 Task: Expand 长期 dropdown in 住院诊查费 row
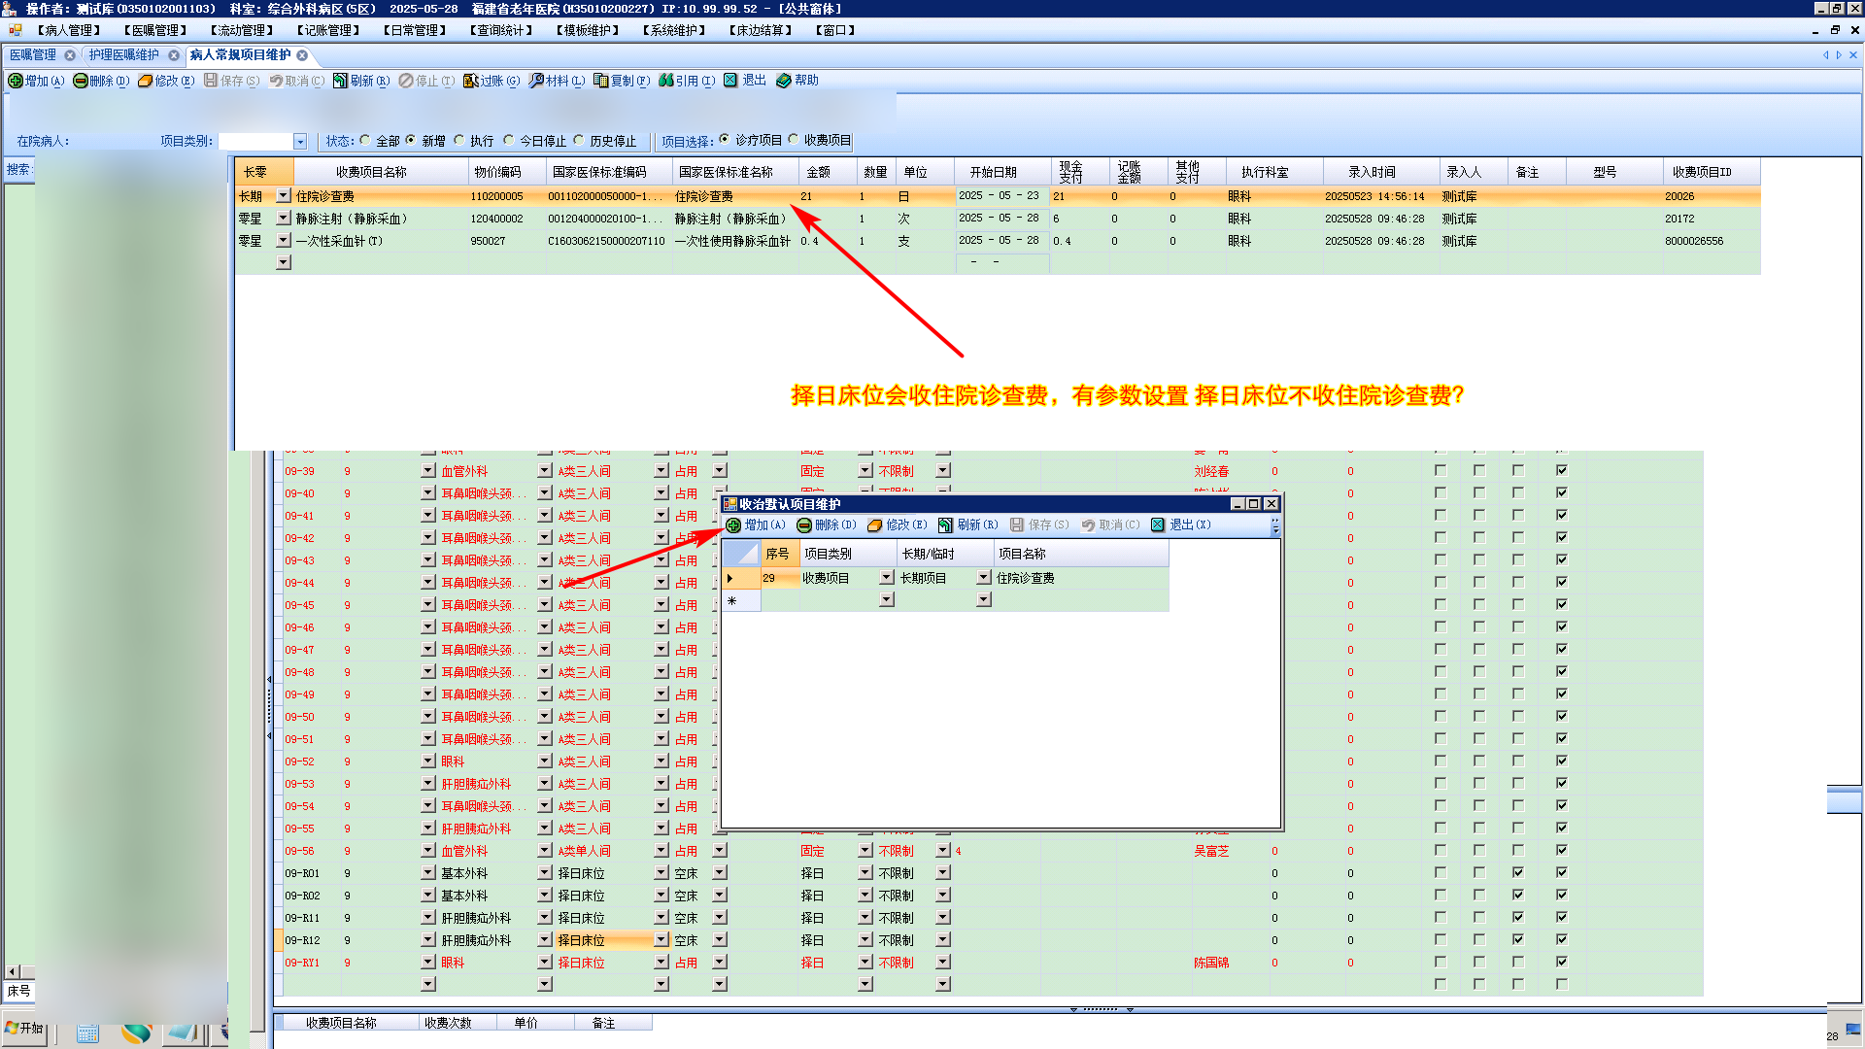pos(284,195)
